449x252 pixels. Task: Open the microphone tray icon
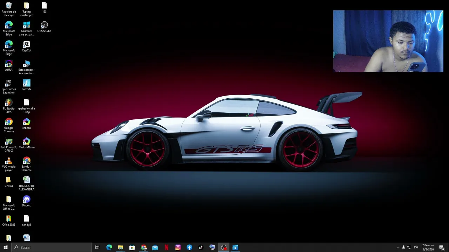coord(403,247)
